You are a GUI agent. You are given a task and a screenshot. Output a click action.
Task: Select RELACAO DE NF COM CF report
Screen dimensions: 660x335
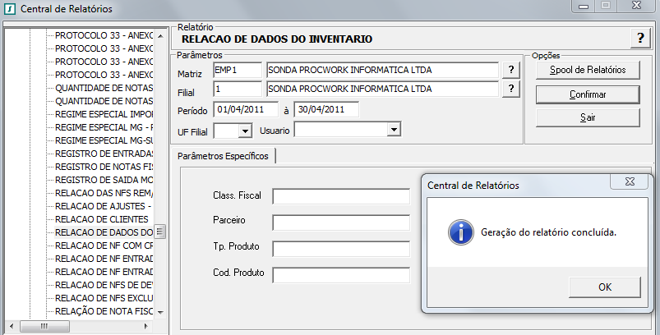pos(104,246)
